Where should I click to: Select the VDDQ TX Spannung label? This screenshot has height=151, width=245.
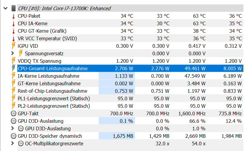coord(39,61)
